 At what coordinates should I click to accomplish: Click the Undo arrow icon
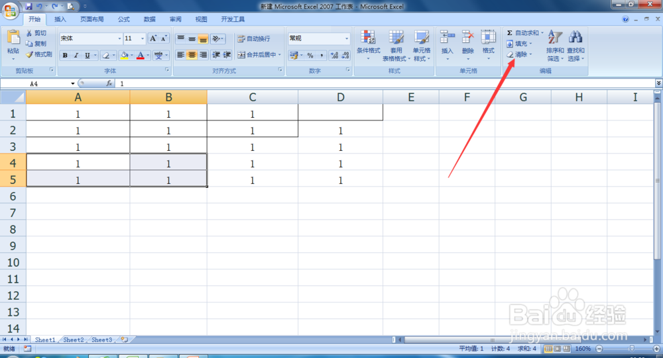tap(39, 7)
